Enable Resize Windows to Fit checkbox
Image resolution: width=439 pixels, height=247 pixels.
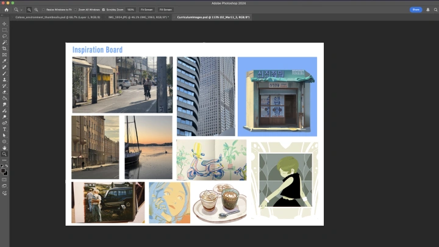[43, 10]
